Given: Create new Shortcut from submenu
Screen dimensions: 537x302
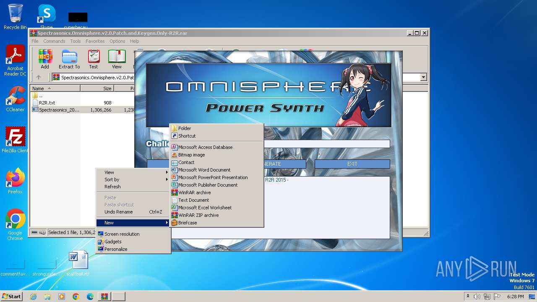Looking at the screenshot, I should tap(216, 136).
